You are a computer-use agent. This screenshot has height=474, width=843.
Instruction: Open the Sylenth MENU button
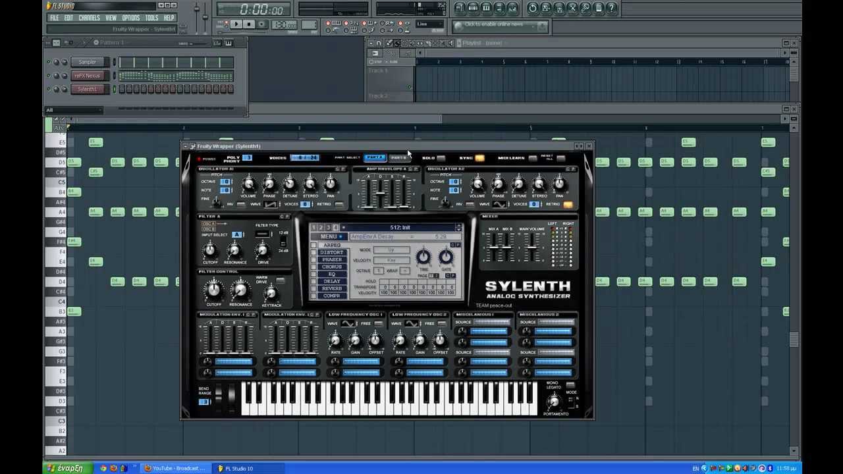click(x=328, y=237)
